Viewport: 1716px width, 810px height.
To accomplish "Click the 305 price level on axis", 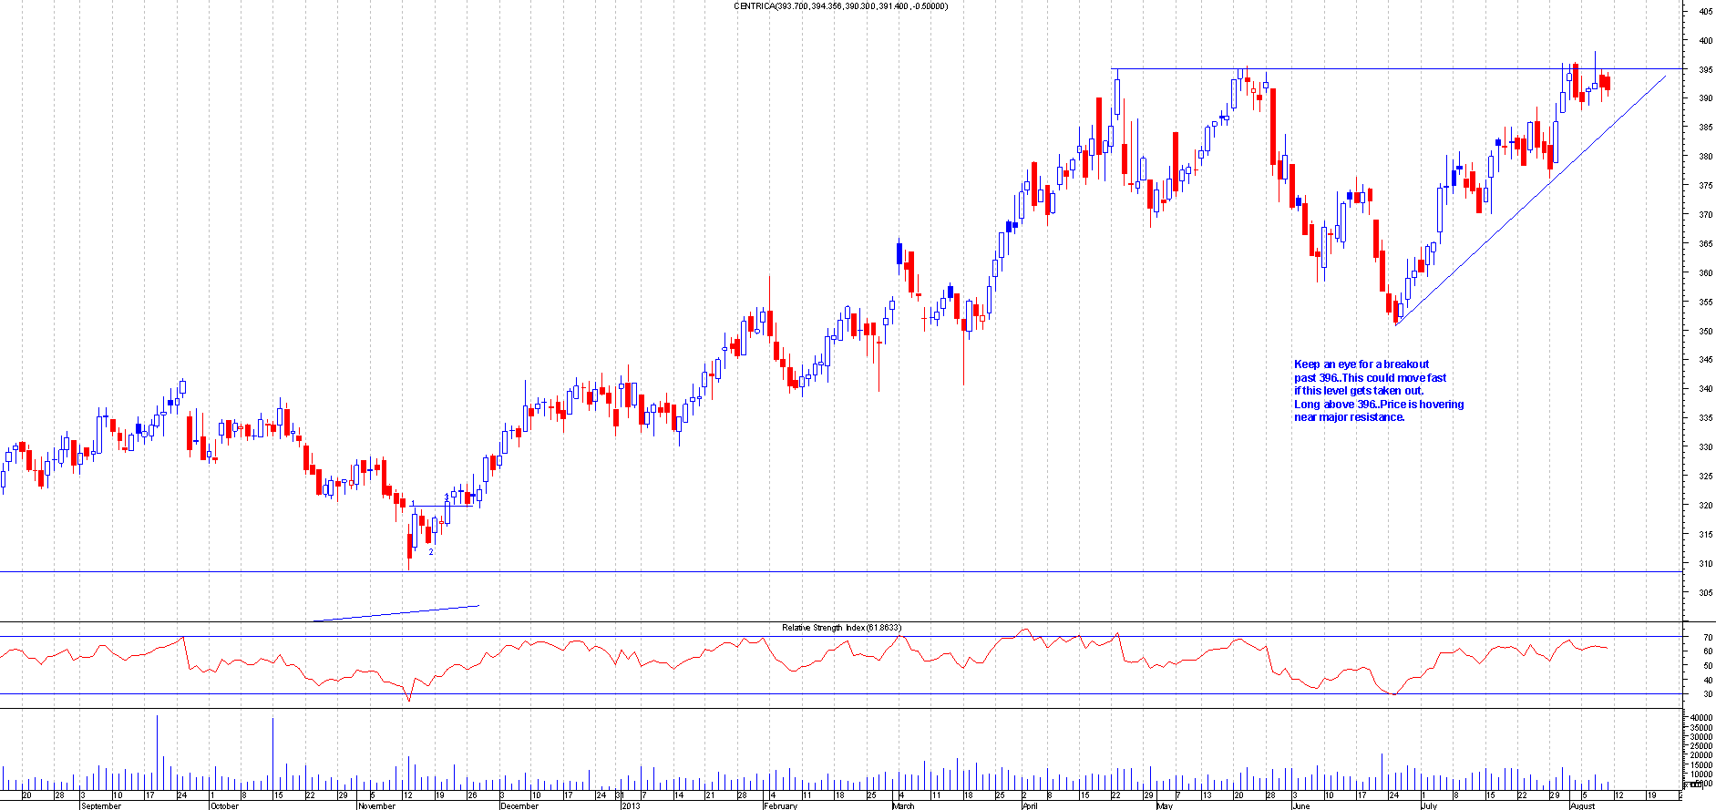I will click(x=1704, y=593).
